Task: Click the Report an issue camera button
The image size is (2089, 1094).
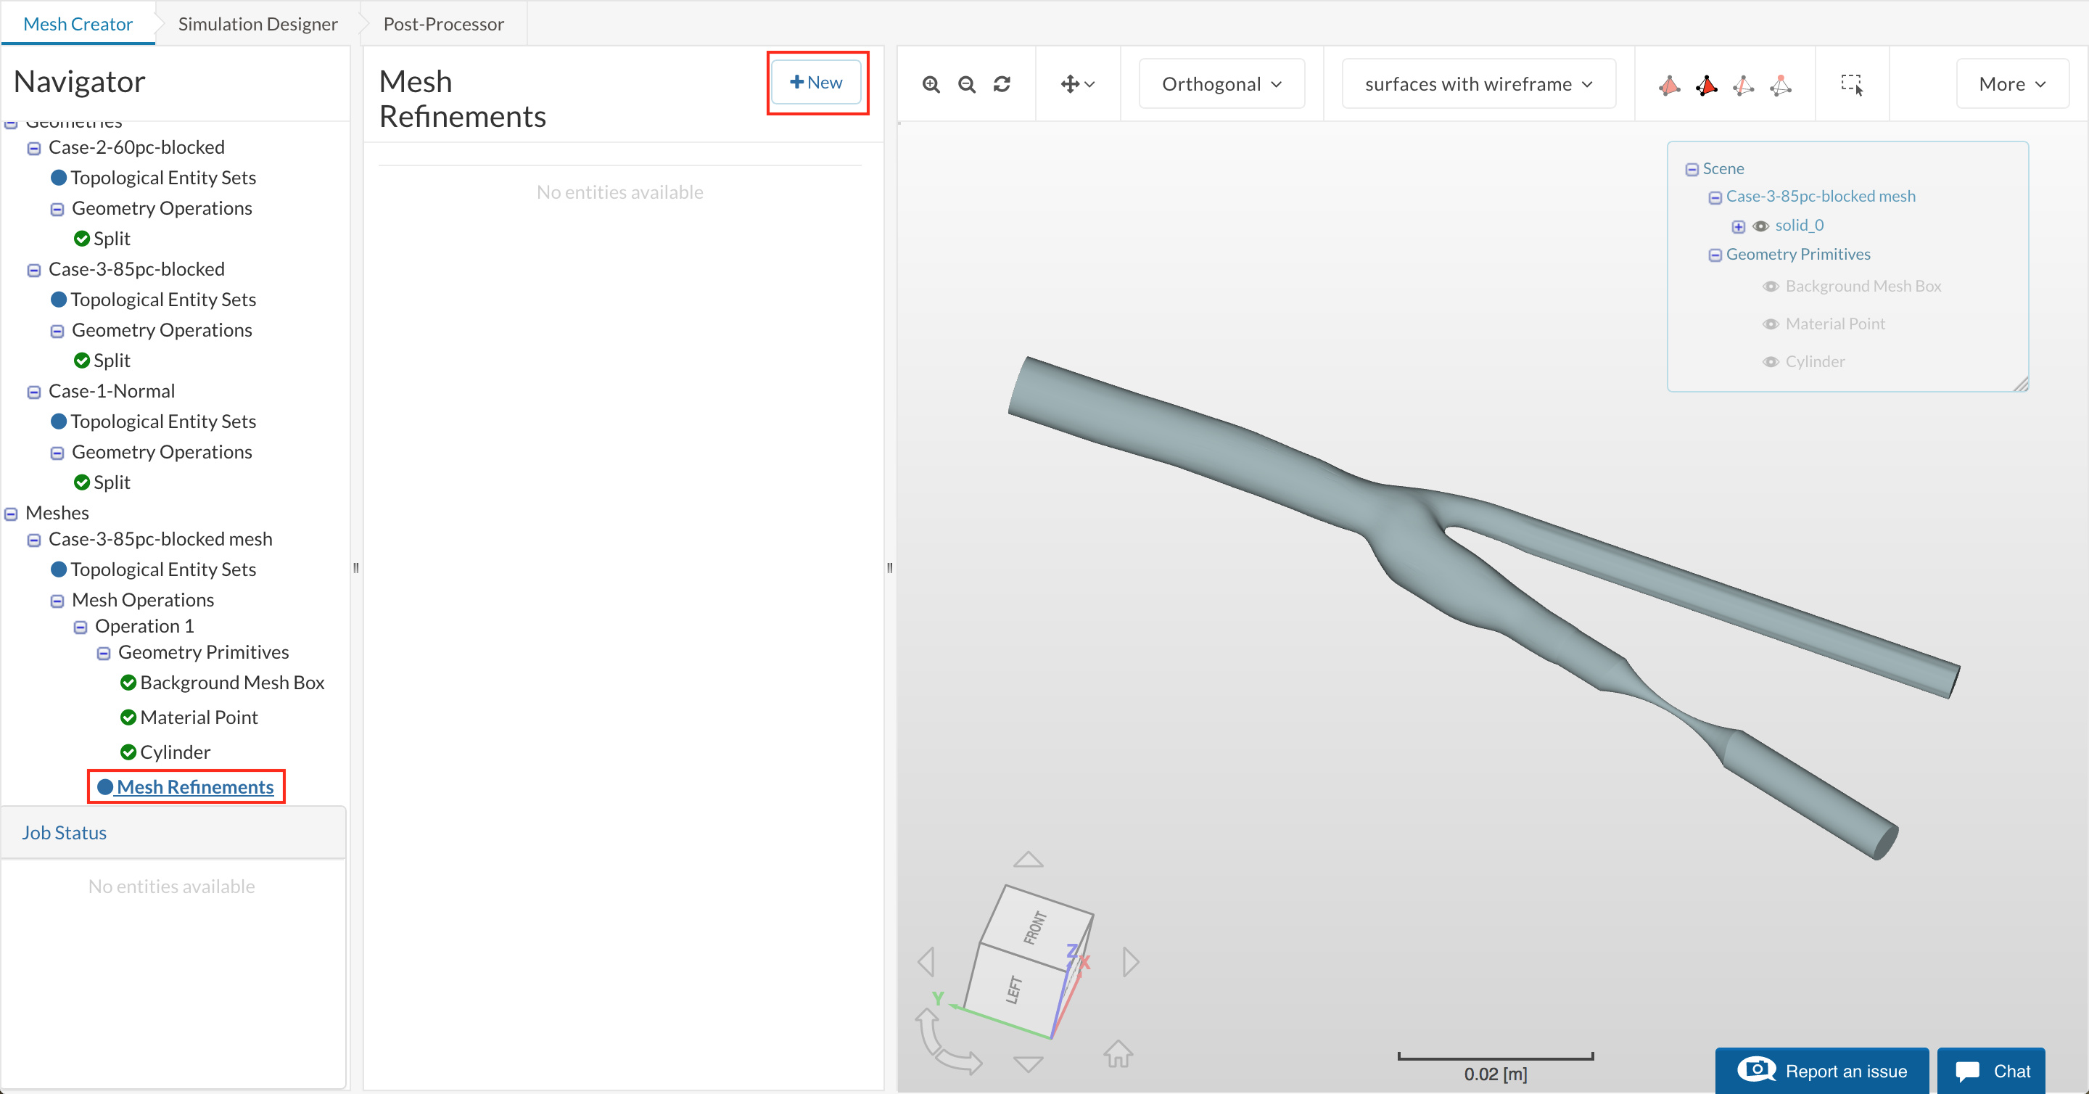Action: [1821, 1072]
